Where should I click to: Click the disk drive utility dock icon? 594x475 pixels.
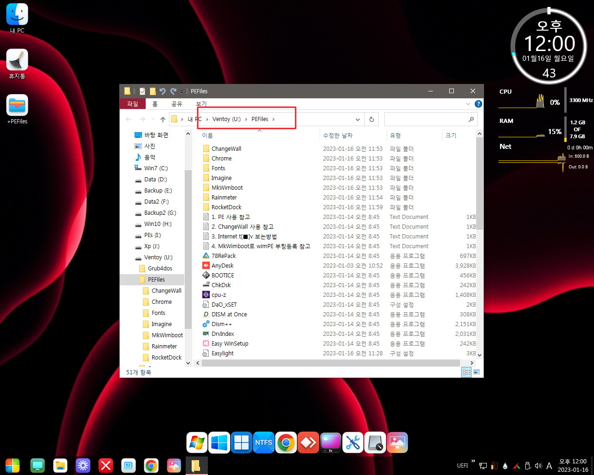[x=375, y=443]
